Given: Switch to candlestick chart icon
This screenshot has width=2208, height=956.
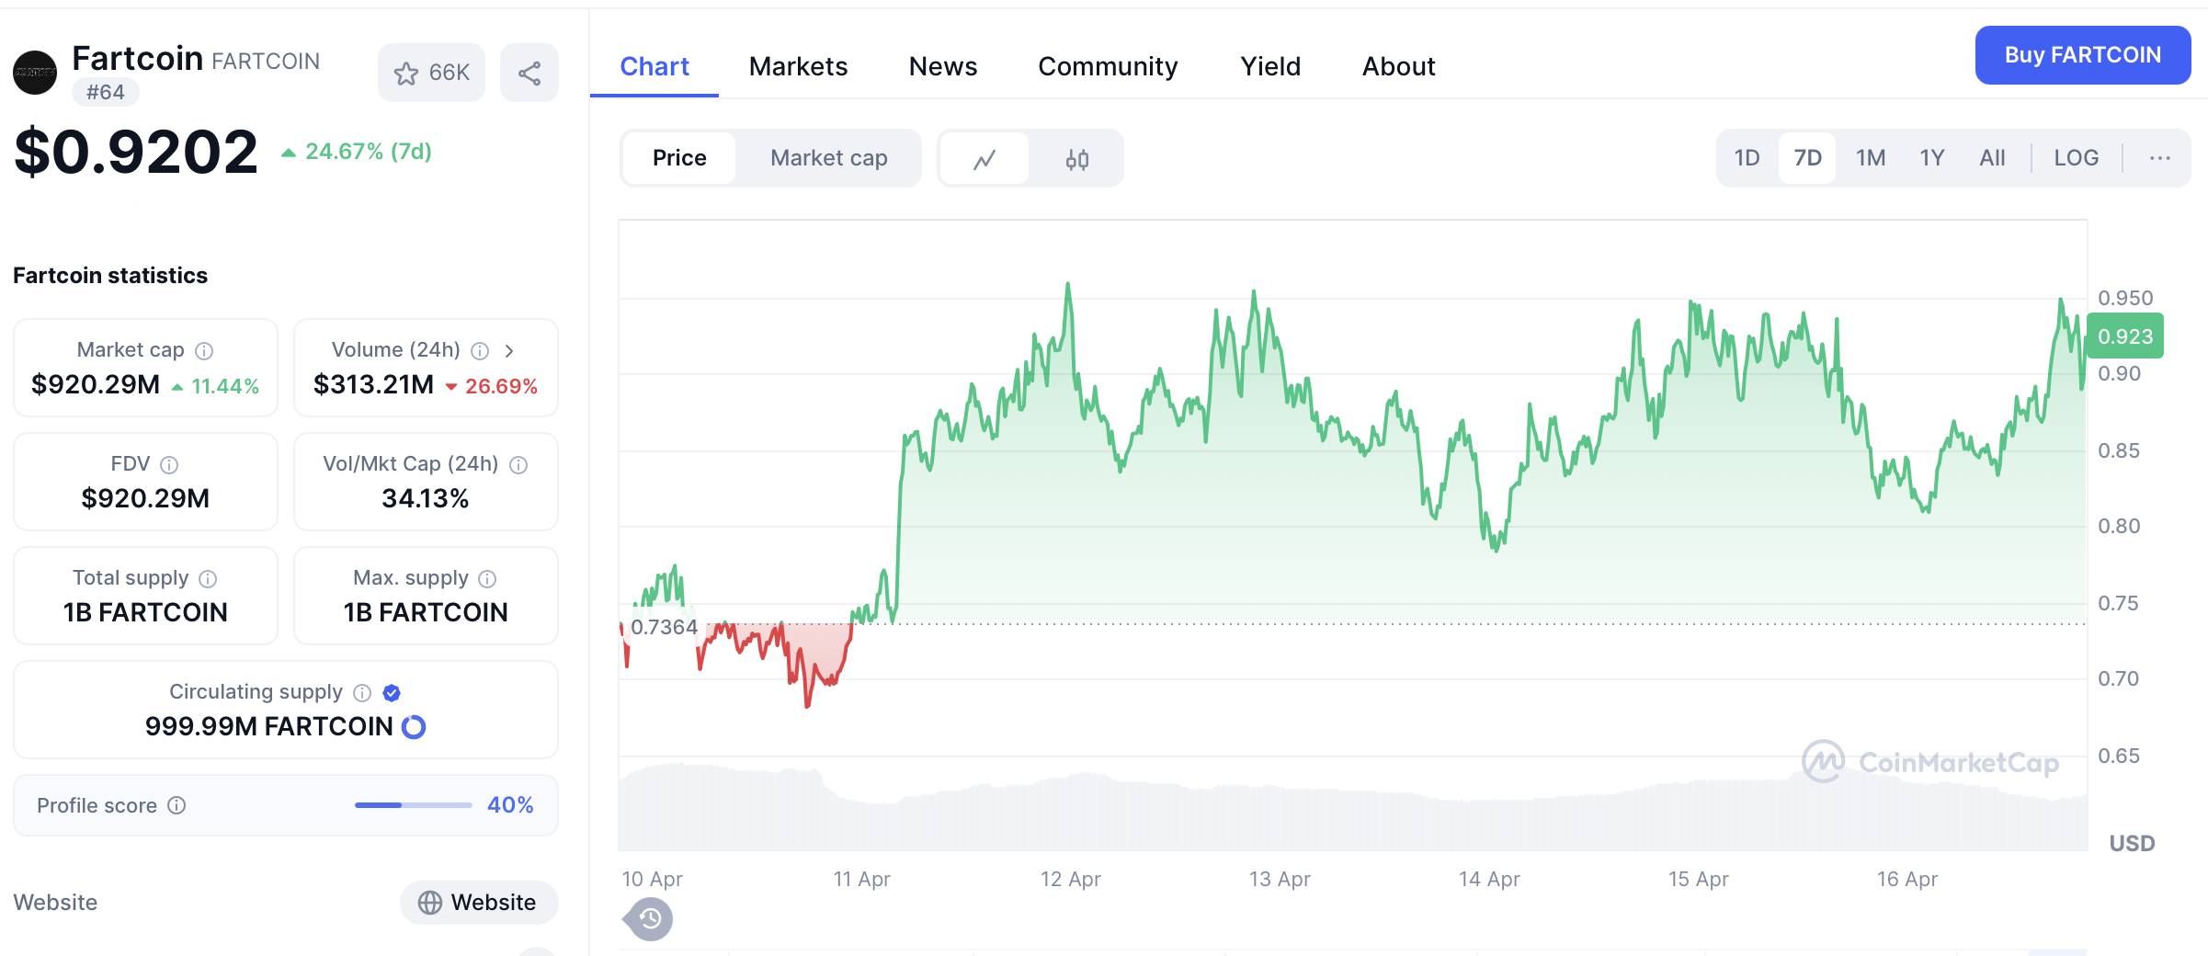Looking at the screenshot, I should pyautogui.click(x=1077, y=159).
